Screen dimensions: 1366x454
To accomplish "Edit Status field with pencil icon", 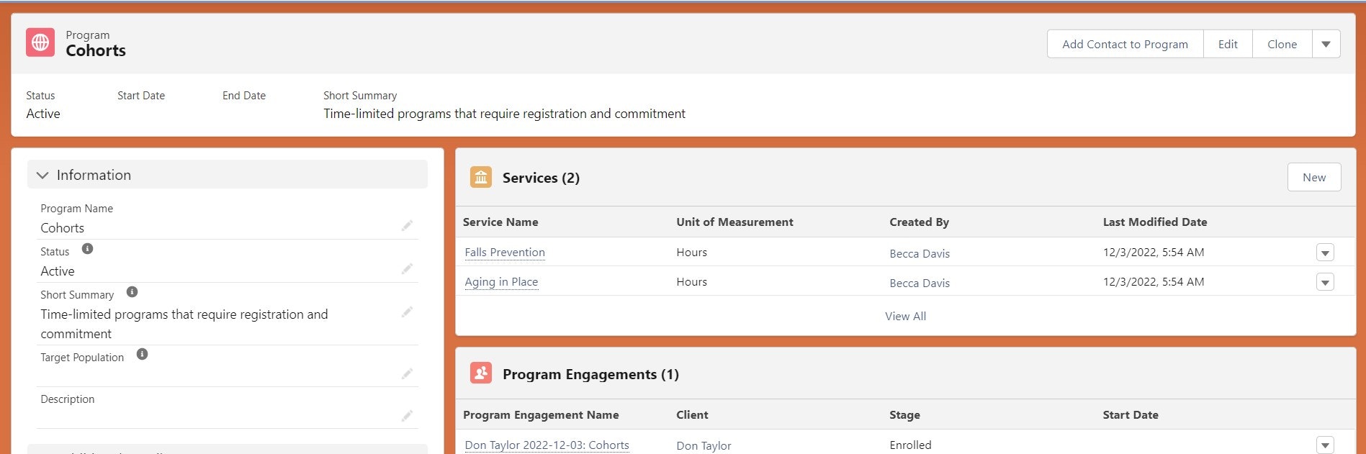I will pos(407,269).
